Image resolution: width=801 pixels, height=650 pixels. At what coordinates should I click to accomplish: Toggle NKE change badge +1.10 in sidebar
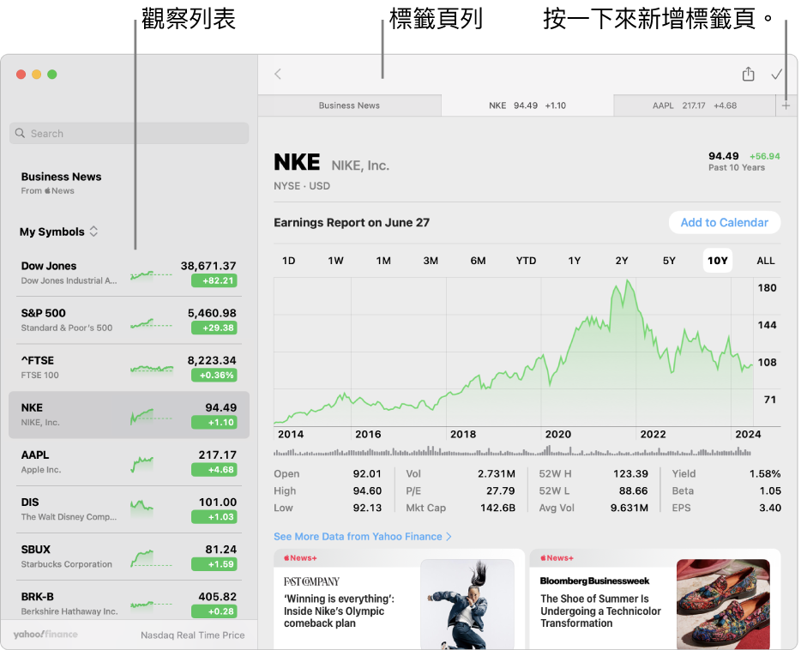(x=214, y=422)
